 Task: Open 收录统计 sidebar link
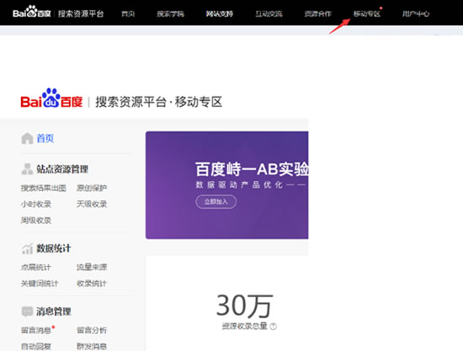[x=92, y=284]
